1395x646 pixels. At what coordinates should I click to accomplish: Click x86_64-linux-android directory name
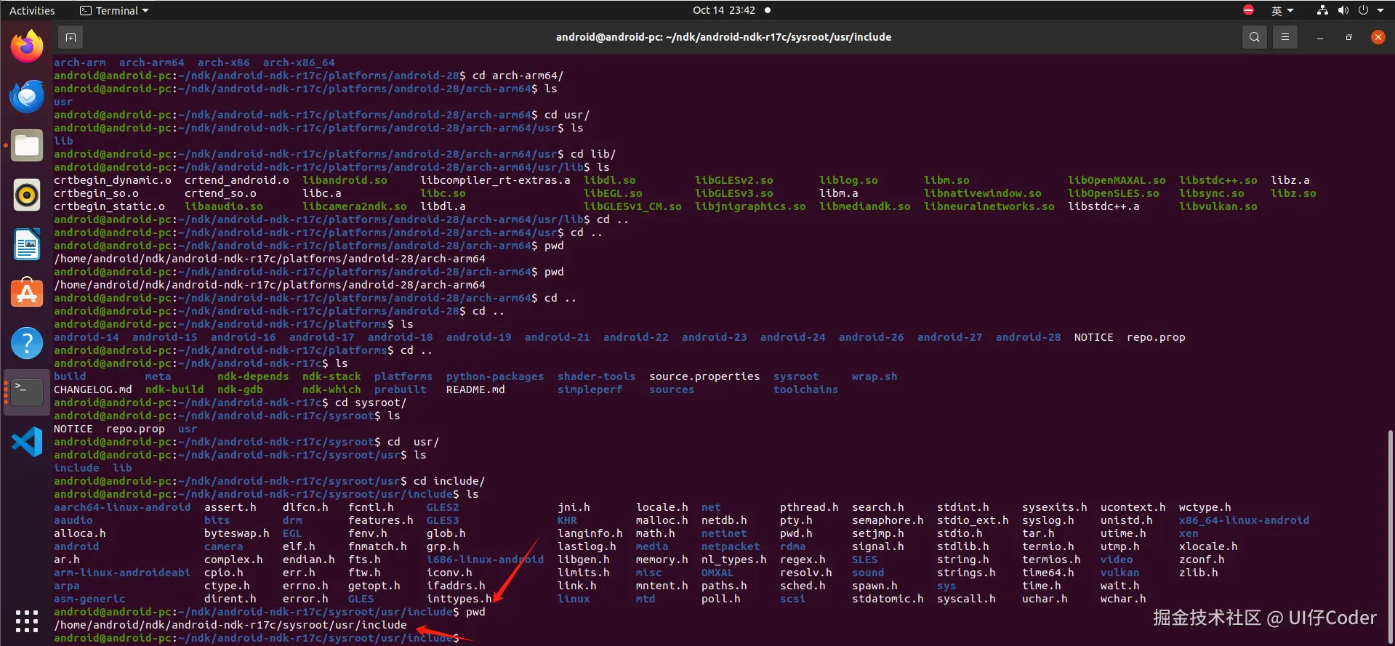click(x=1244, y=520)
